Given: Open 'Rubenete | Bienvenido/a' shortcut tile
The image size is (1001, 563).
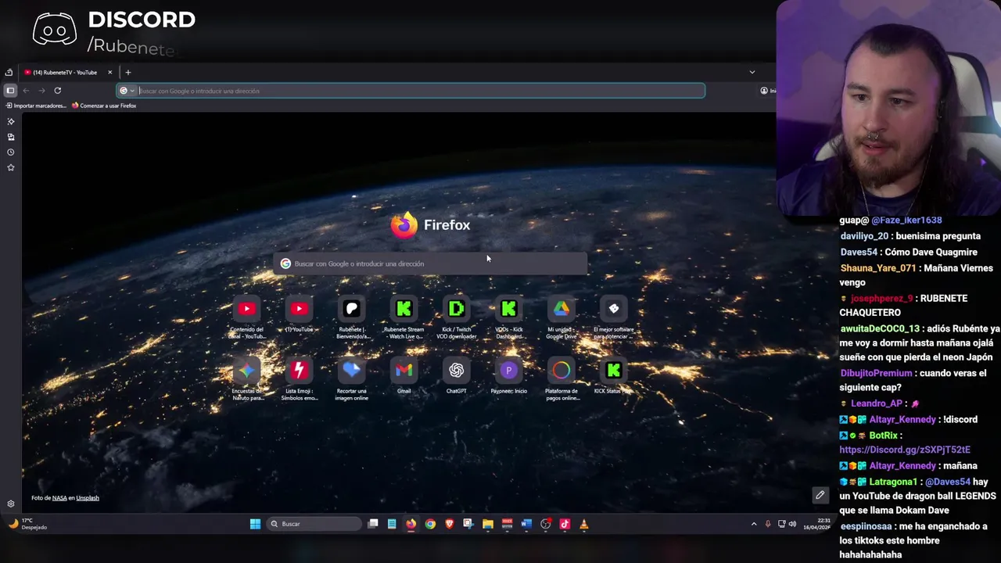Looking at the screenshot, I should [351, 317].
